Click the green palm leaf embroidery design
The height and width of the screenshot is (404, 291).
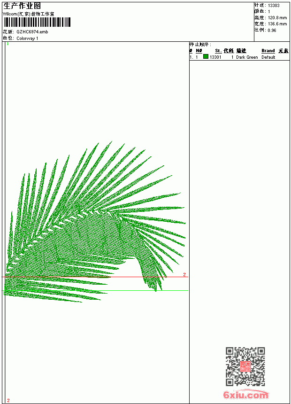click(x=95, y=222)
